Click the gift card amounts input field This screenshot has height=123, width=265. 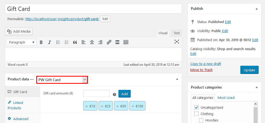[x=96, y=94]
